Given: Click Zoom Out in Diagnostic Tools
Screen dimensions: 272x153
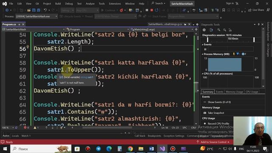Looking at the screenshot, I should tap(224, 30).
